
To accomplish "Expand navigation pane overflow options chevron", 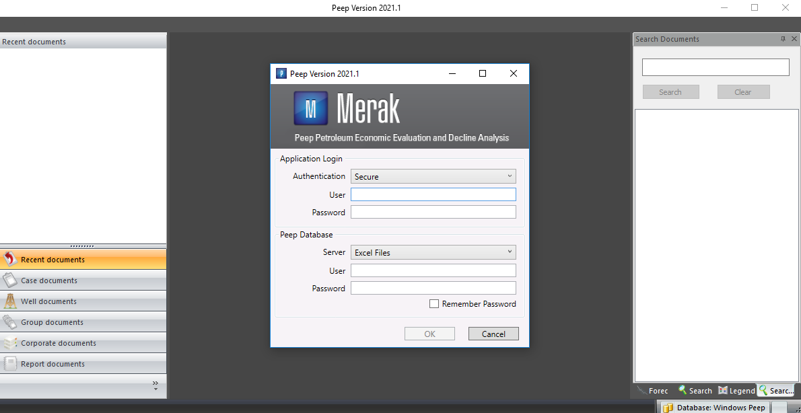I will [155, 385].
